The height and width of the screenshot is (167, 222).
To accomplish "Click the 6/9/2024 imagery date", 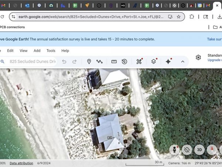I will click(44, 163).
